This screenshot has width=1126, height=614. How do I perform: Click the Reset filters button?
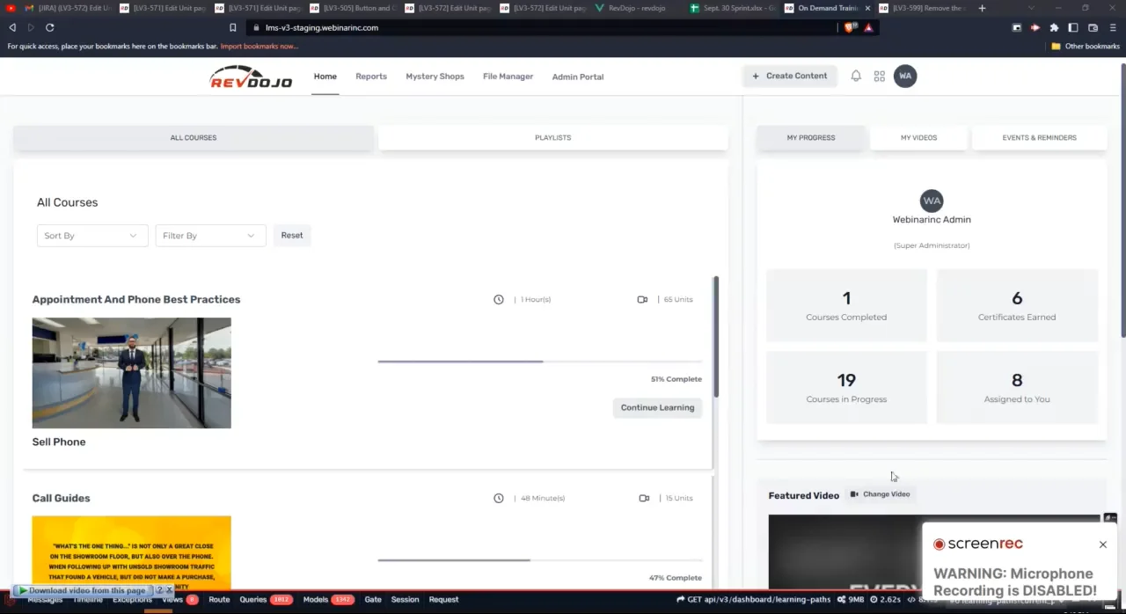[x=292, y=235]
